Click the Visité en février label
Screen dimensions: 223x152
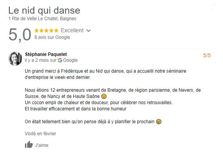coord(41,134)
